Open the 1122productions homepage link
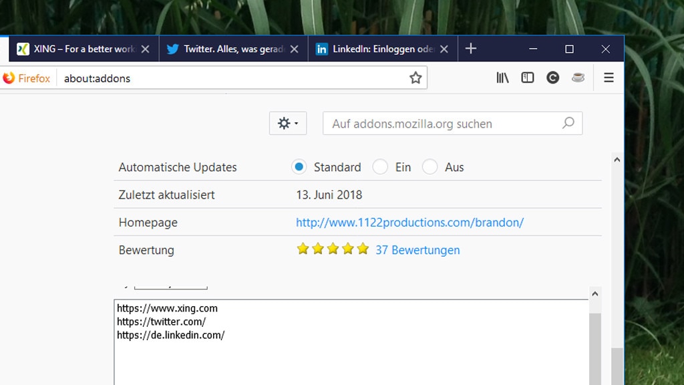The height and width of the screenshot is (385, 684). 409,223
